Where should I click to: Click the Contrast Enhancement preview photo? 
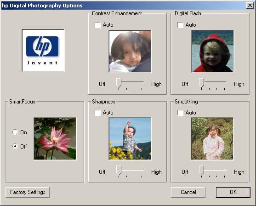click(130, 51)
